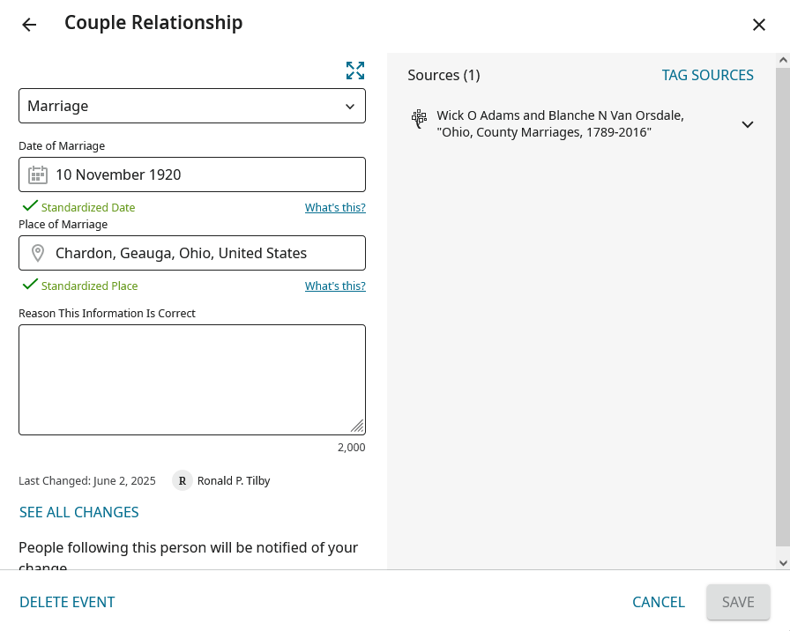Close the Couple Relationship dialog
Screen dimensions: 790x631
[x=758, y=25]
